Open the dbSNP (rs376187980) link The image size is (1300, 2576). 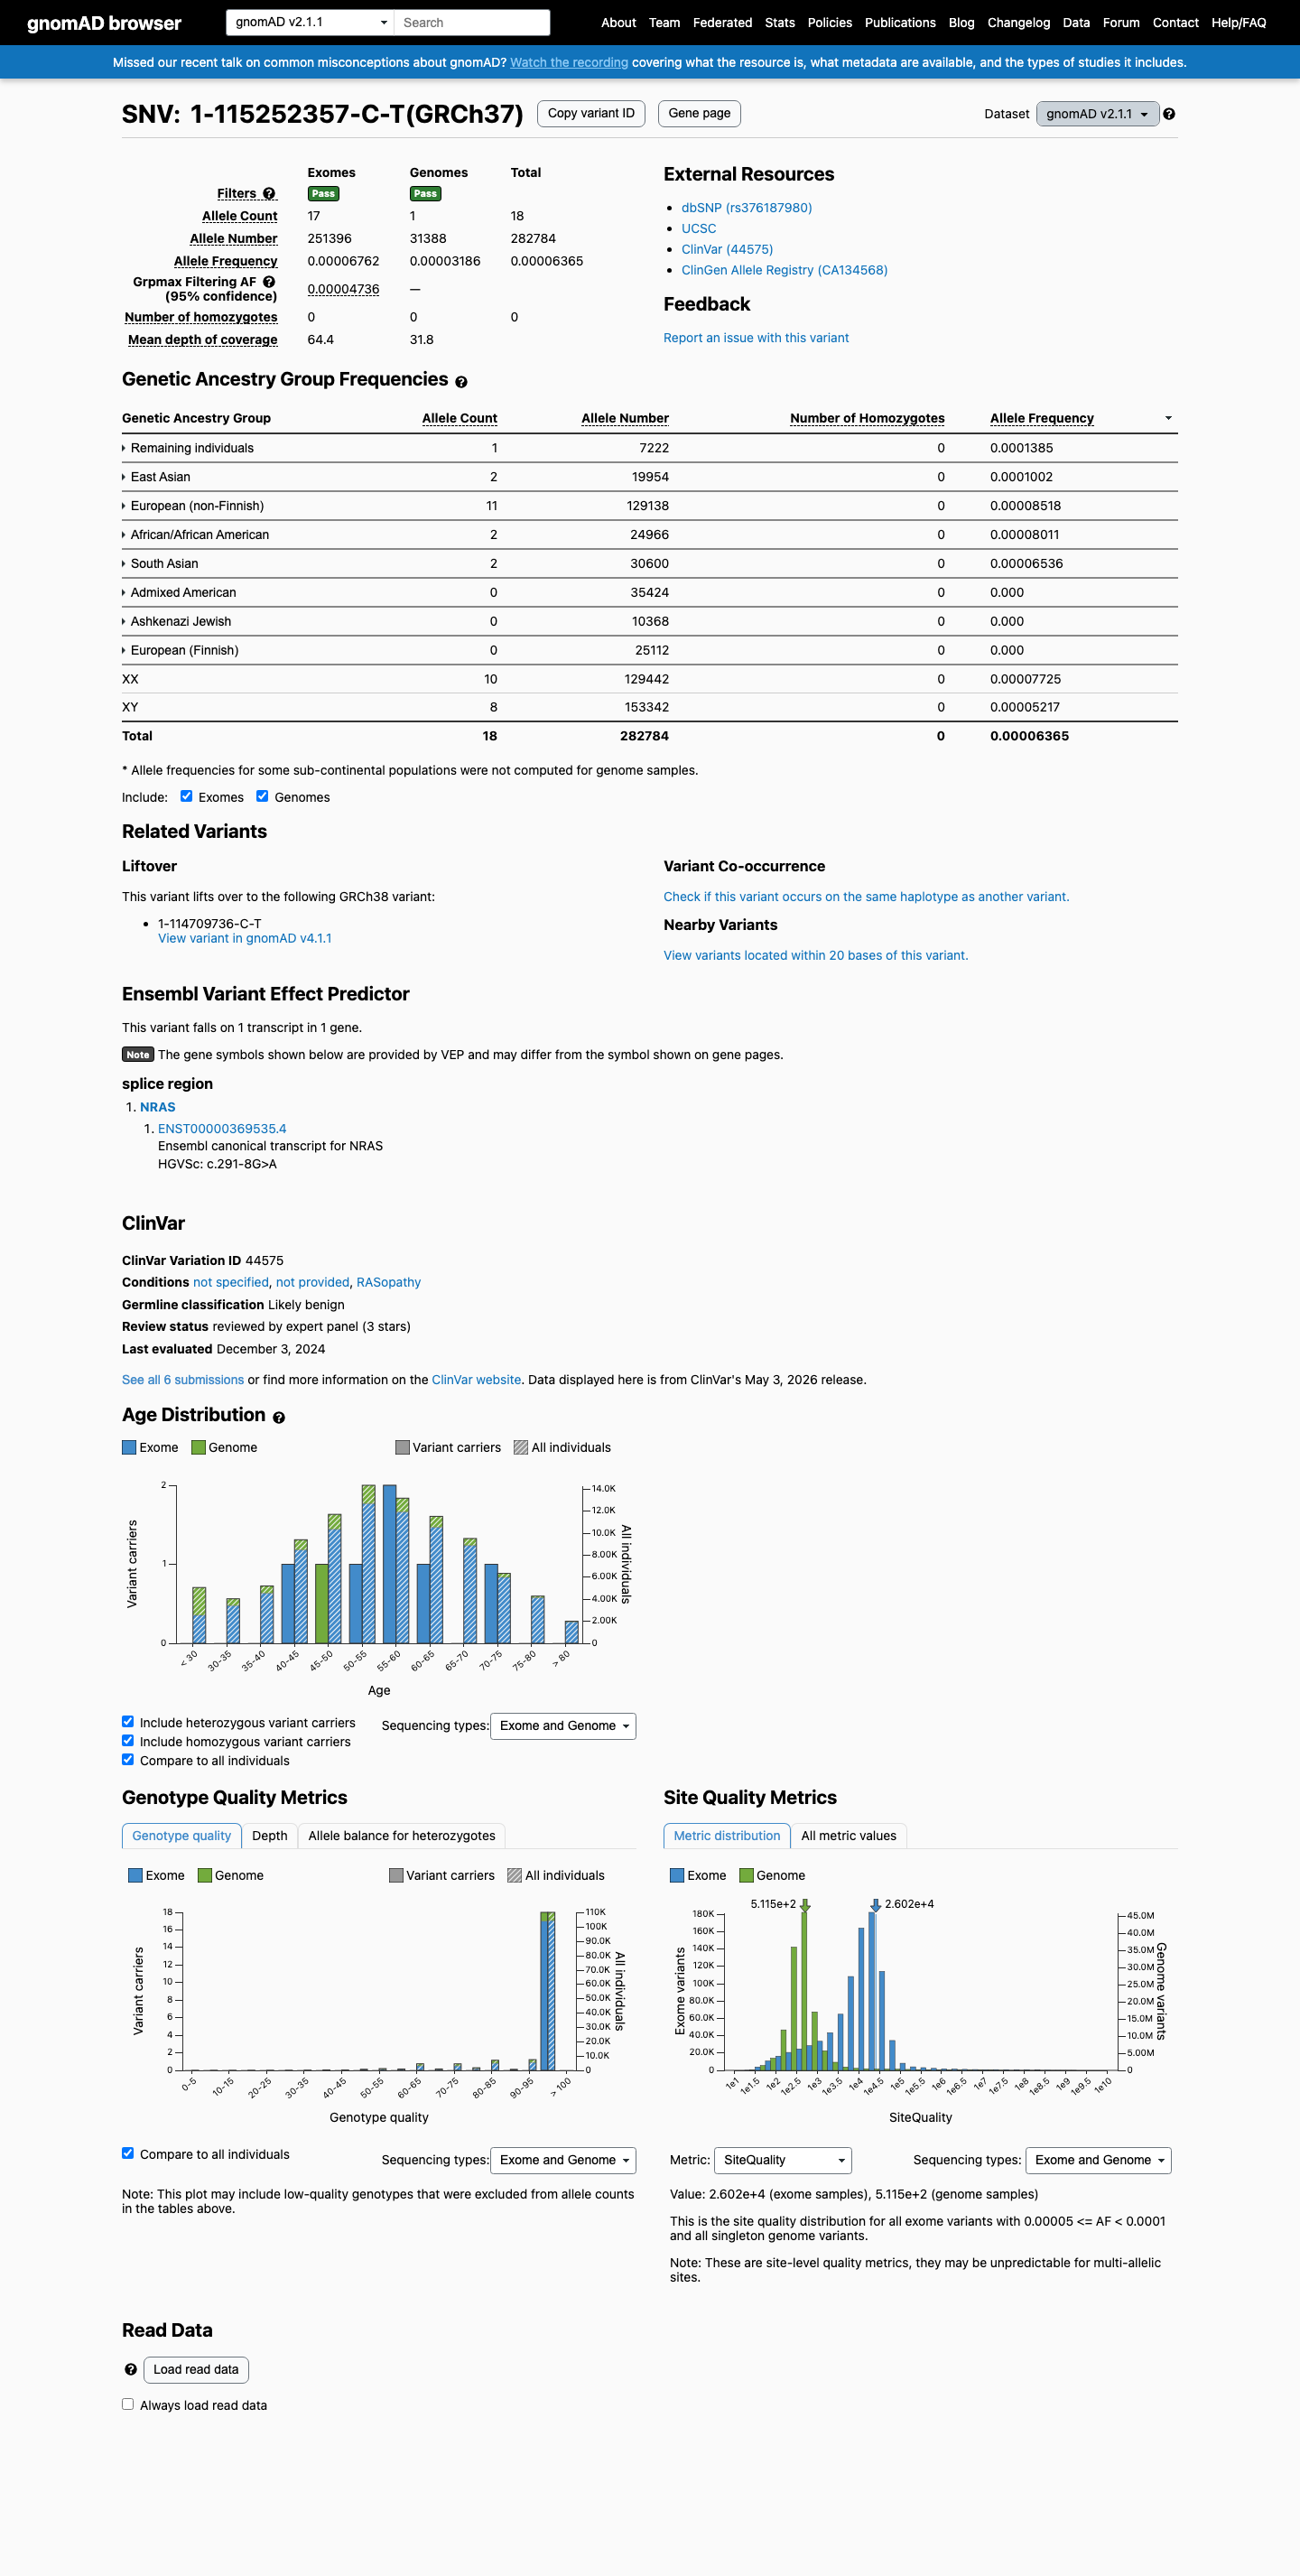(x=746, y=208)
